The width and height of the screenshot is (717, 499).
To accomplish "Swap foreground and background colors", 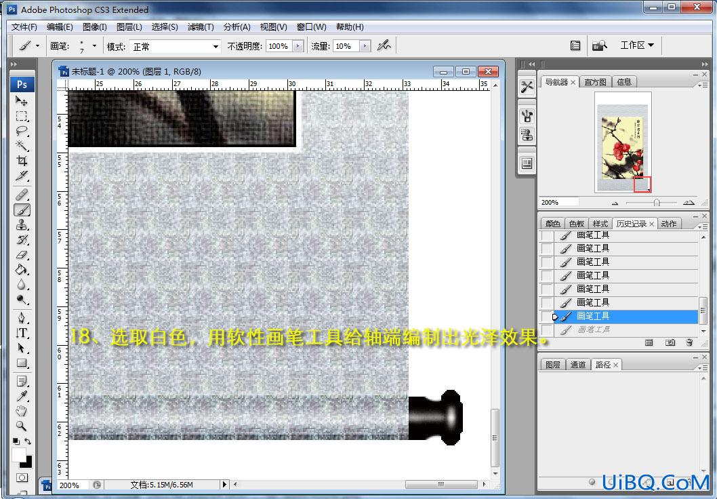I will pyautogui.click(x=28, y=441).
